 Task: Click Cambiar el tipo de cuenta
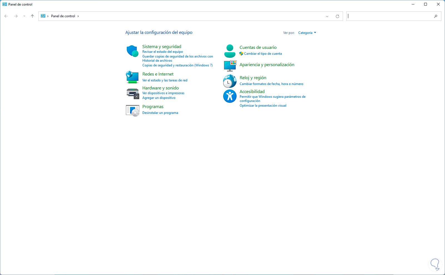click(263, 54)
